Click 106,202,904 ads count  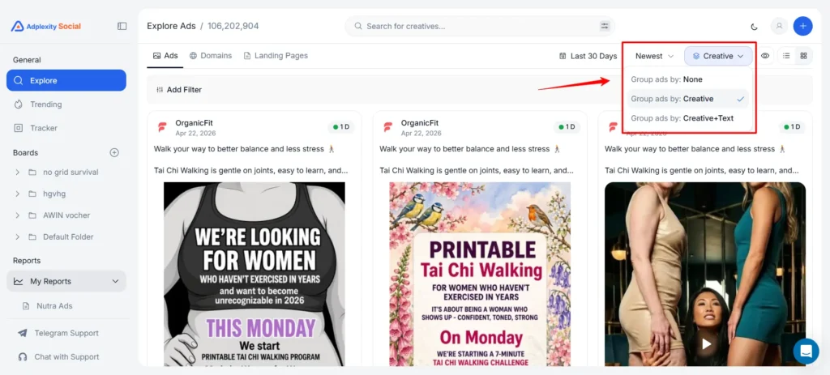[x=233, y=26]
